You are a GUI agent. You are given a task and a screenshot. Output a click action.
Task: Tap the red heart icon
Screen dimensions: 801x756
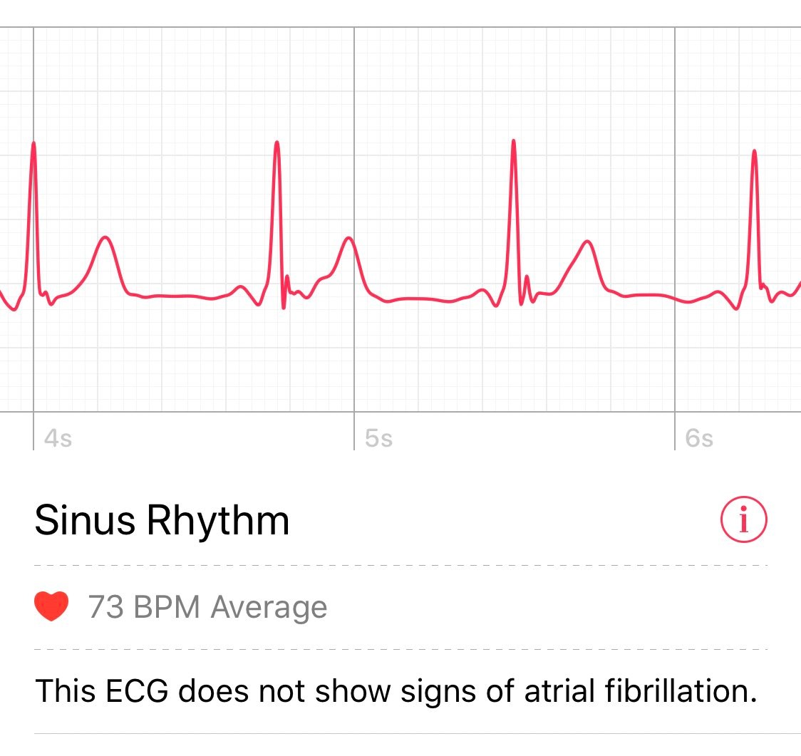pyautogui.click(x=51, y=606)
